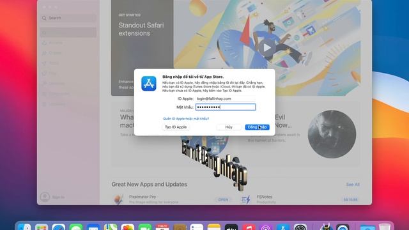Focus the Mật khẩu password field
The image size is (409, 230).
pyautogui.click(x=226, y=107)
